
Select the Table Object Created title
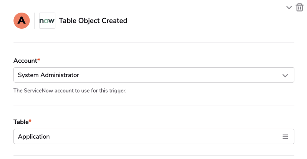click(x=93, y=21)
